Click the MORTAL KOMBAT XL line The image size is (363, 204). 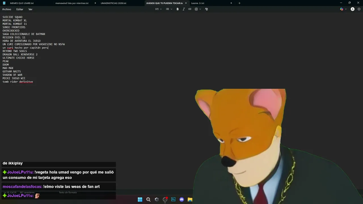15,20
